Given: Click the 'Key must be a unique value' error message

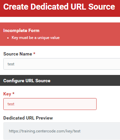Looking at the screenshot, I should point(36,38).
